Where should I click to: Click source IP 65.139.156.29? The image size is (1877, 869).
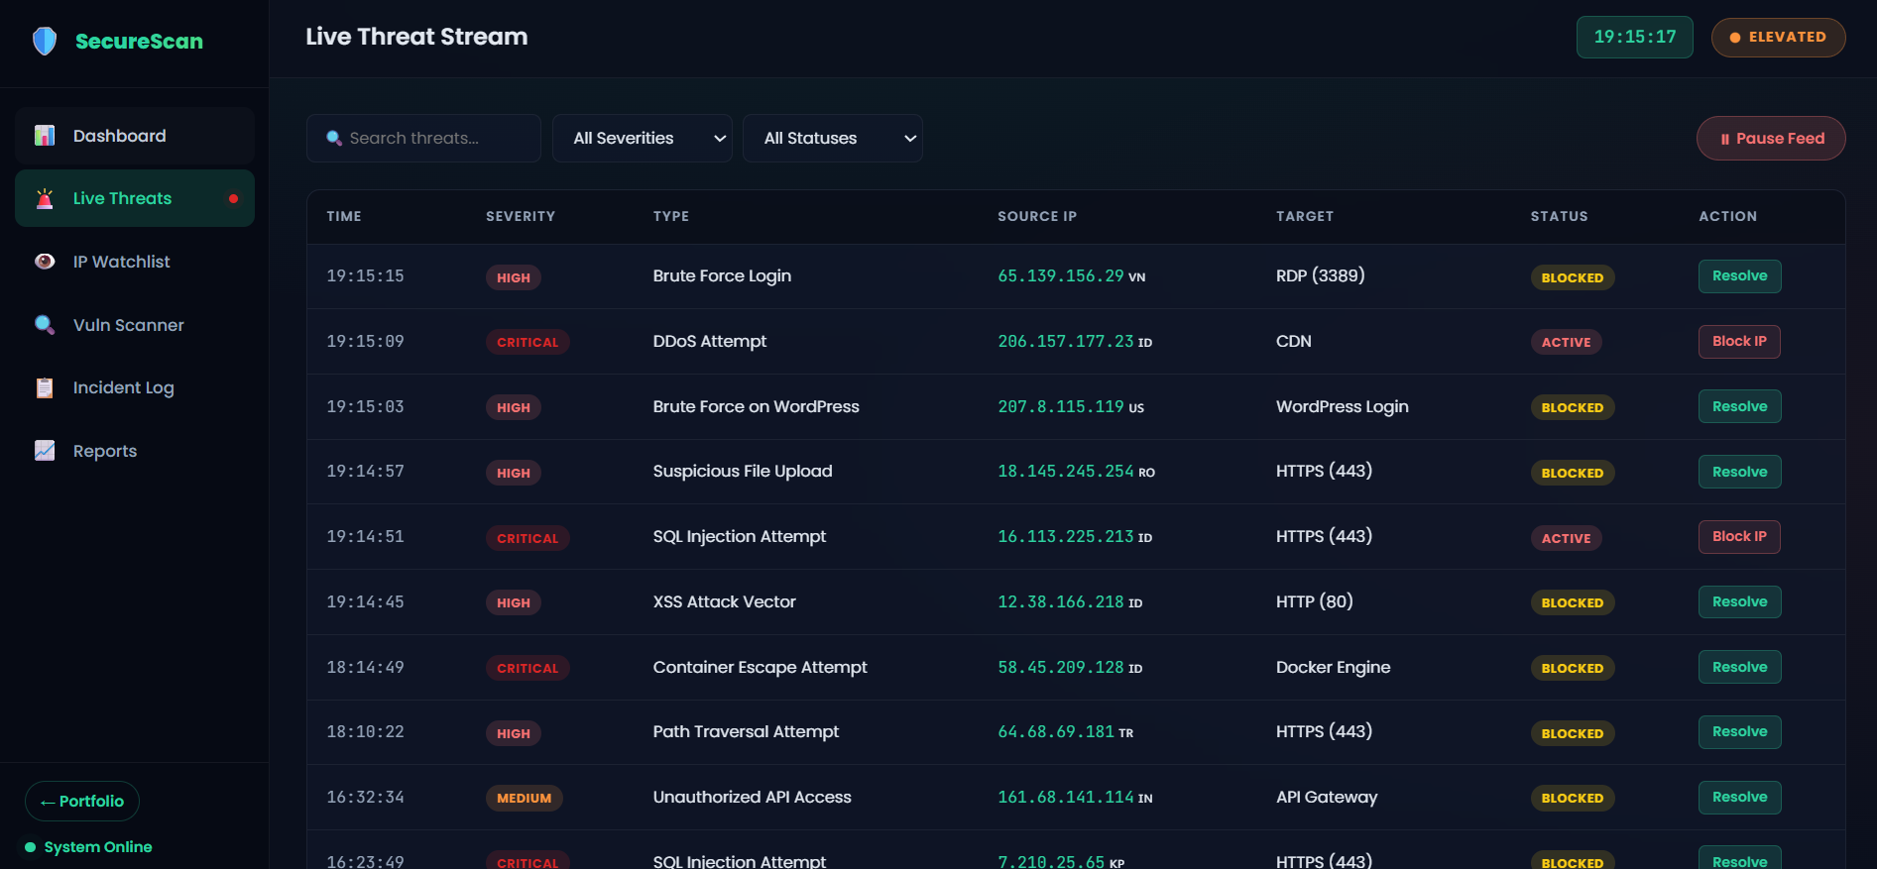point(1061,276)
